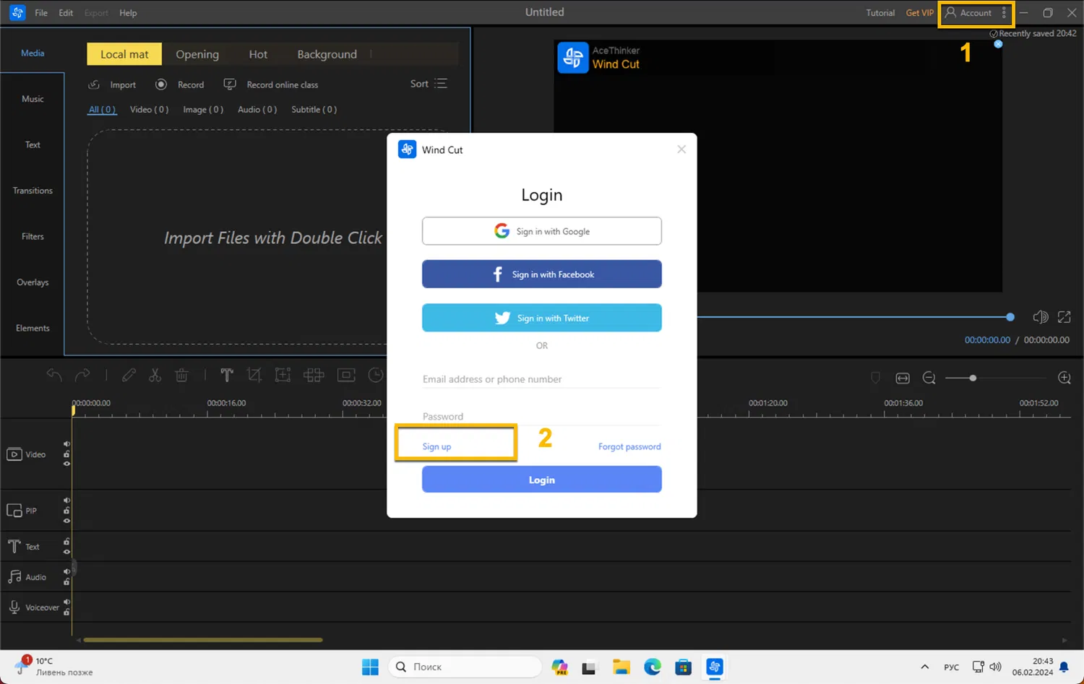1084x684 pixels.
Task: Open the three-dot menu beside Account
Action: (1004, 13)
